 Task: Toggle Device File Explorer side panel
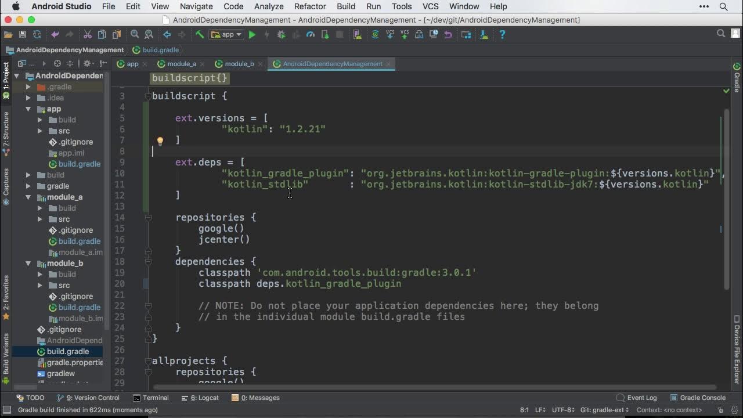[737, 350]
